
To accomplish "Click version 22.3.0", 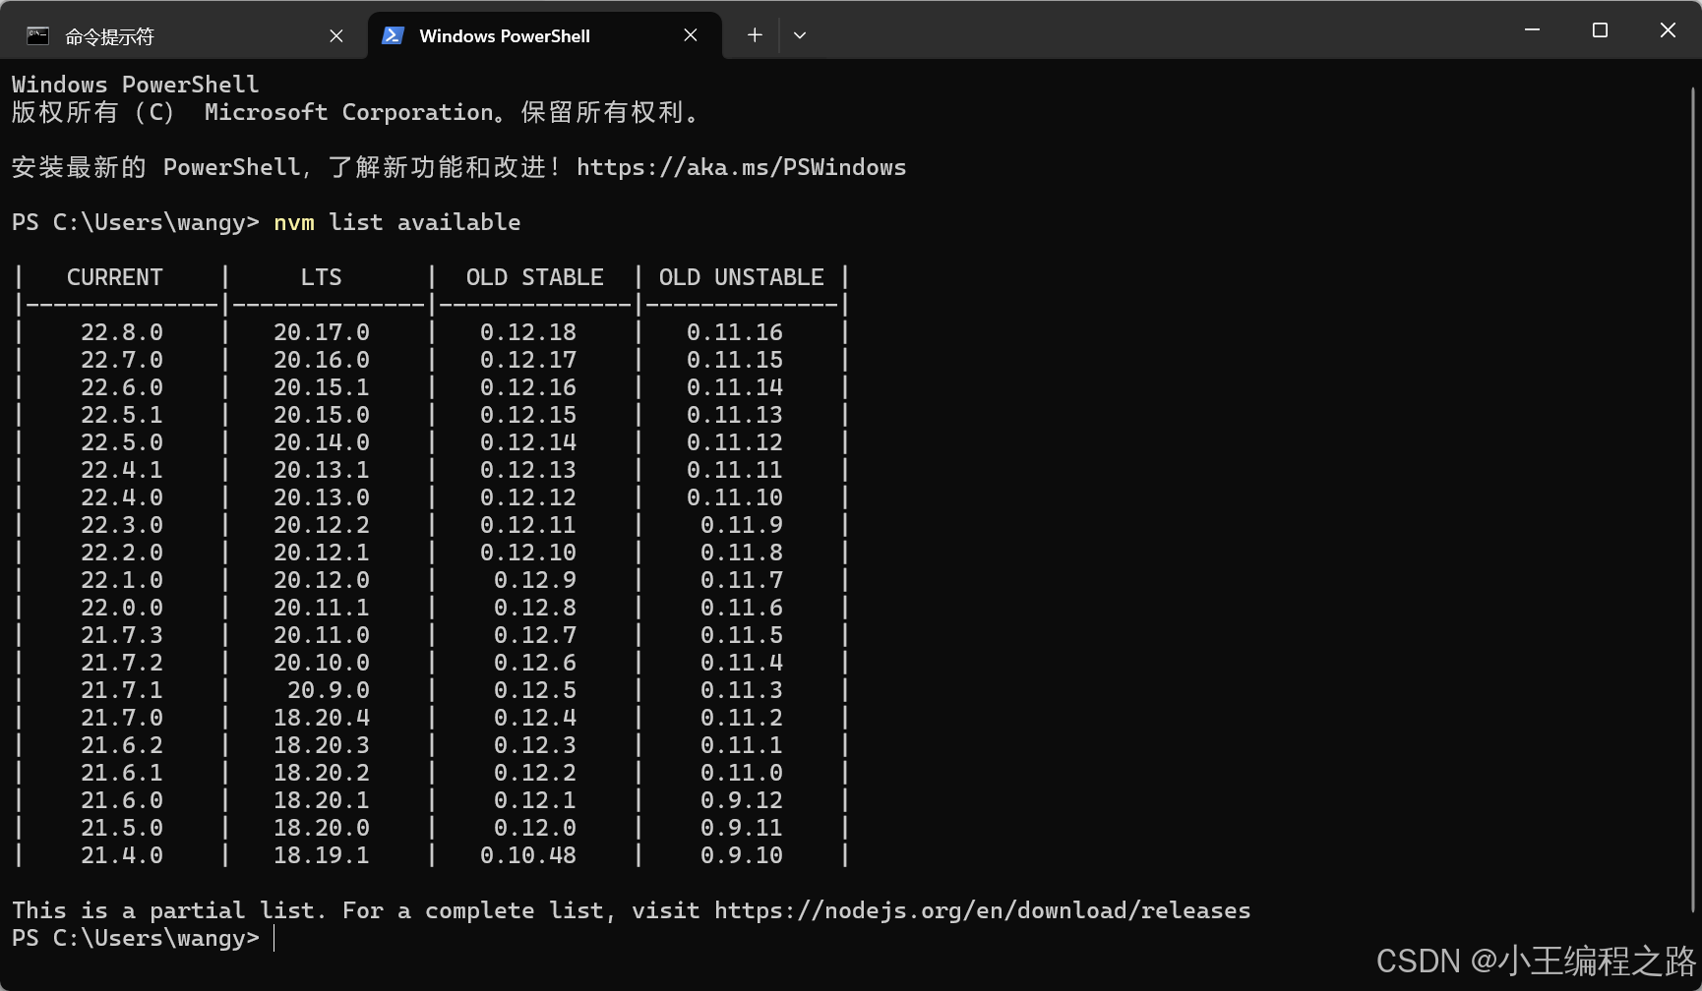I will coord(122,525).
